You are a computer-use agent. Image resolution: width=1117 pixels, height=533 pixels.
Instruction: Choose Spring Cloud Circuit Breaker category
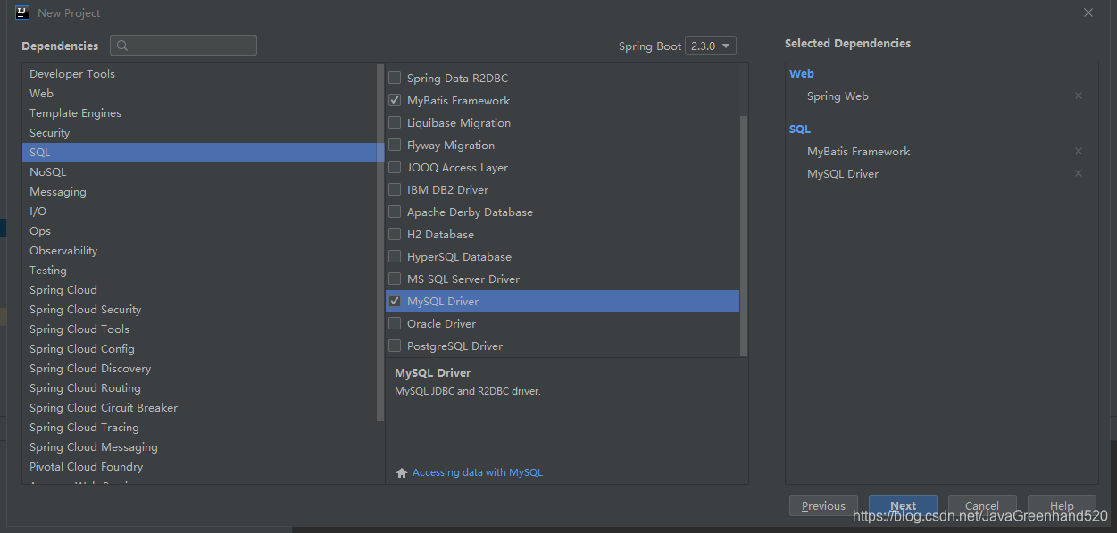point(203,407)
